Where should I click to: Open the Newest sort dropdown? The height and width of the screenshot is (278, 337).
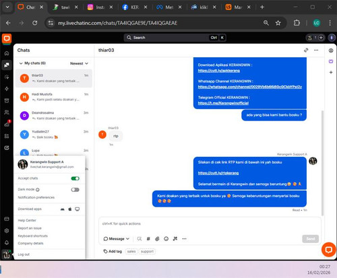79,63
